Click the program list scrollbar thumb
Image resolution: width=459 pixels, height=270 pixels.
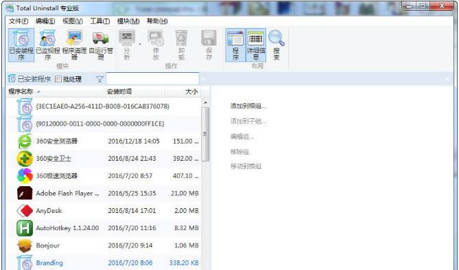[x=205, y=134]
